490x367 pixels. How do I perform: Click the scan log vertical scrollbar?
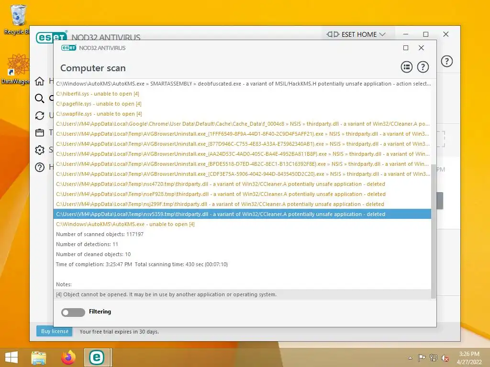point(433,231)
